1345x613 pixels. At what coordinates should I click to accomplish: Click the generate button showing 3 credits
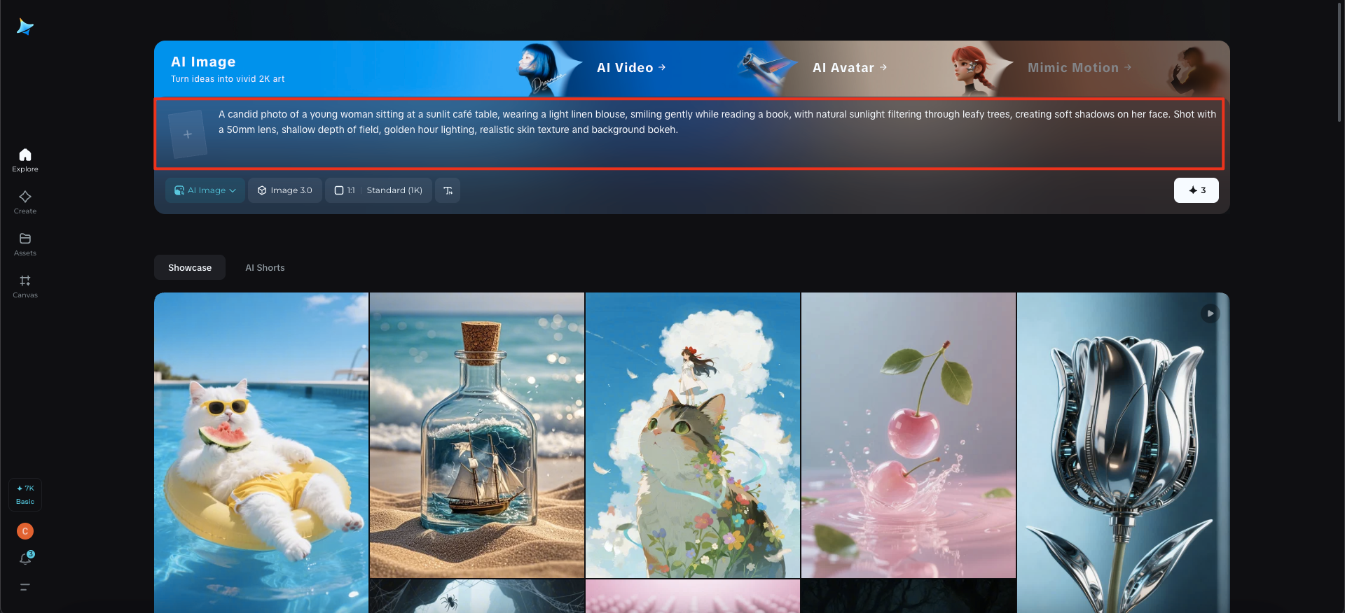[1196, 190]
